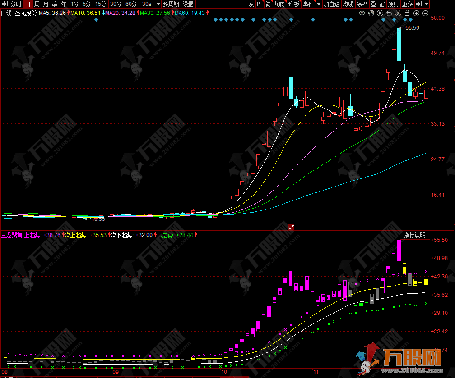Click the 55.50 high price label

point(412,28)
